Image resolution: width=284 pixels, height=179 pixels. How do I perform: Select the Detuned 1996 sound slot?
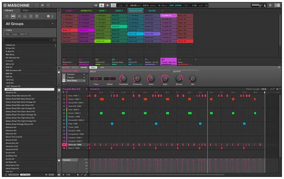click(x=75, y=145)
